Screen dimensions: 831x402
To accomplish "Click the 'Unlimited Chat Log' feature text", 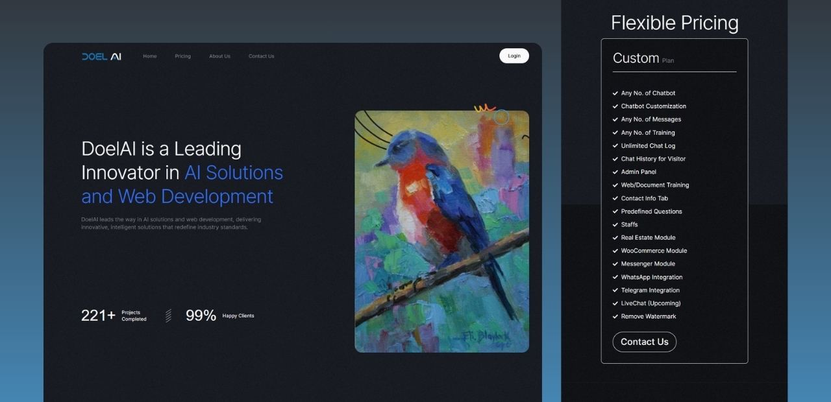I will [648, 146].
